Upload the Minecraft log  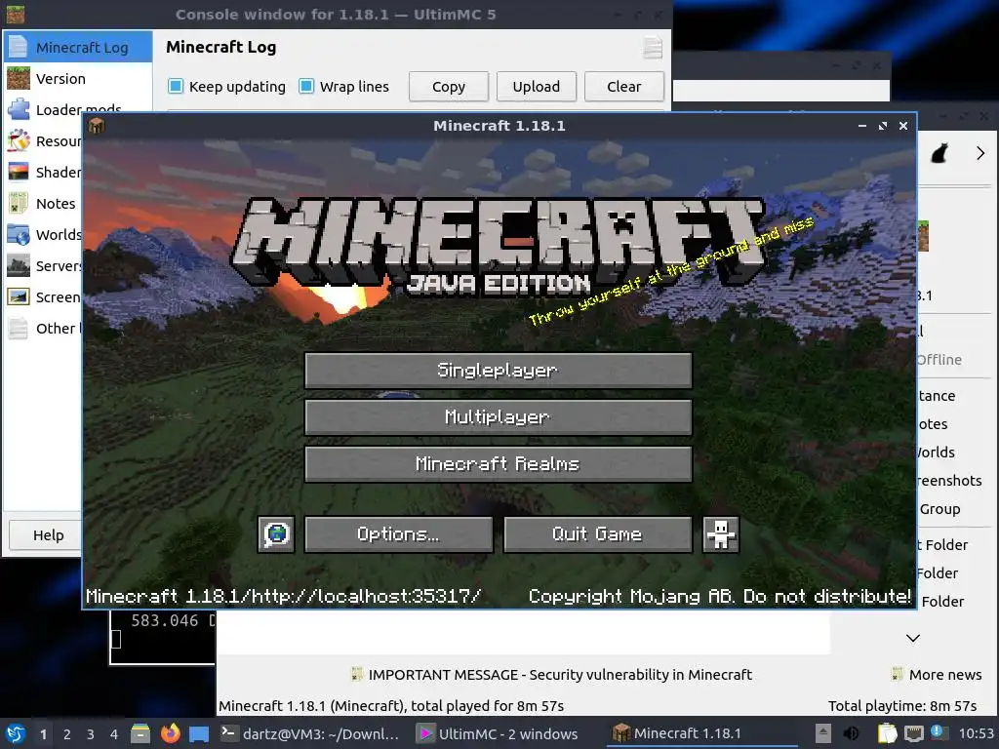[537, 87]
